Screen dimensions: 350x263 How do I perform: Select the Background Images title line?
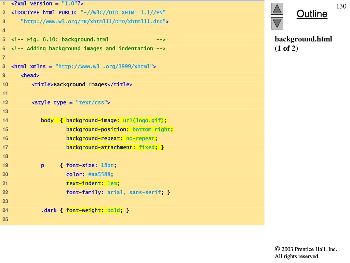[x=82, y=85]
